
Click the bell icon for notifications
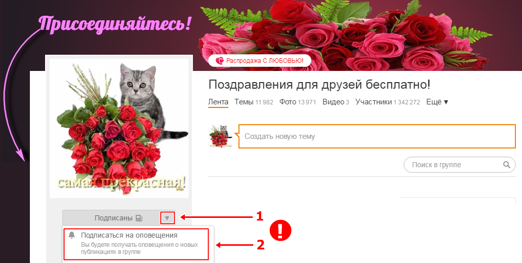pyautogui.click(x=71, y=235)
